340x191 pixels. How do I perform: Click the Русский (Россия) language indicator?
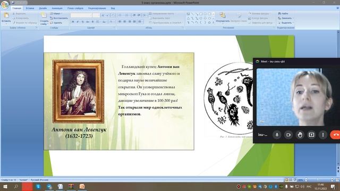tap(39, 180)
